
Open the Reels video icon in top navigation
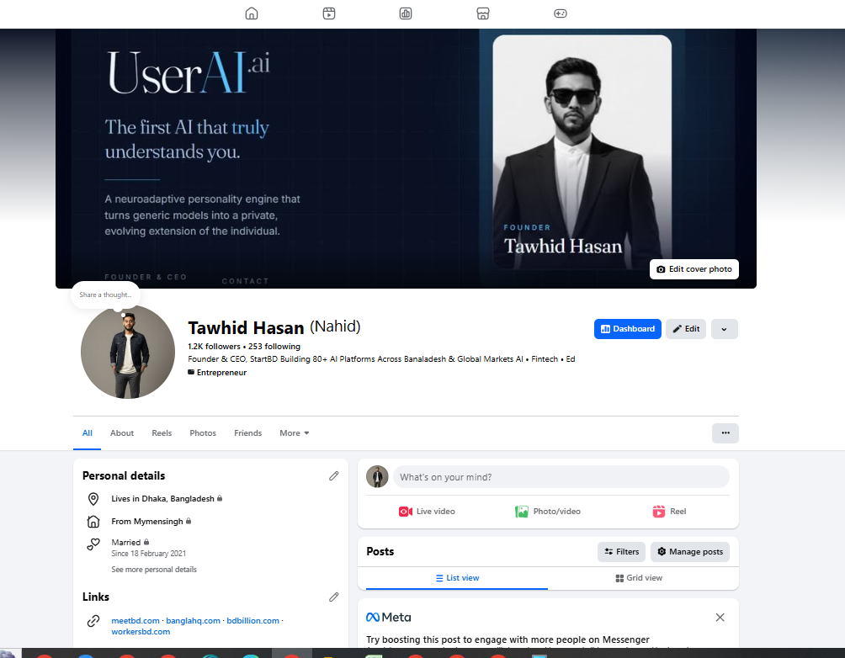[x=329, y=13]
